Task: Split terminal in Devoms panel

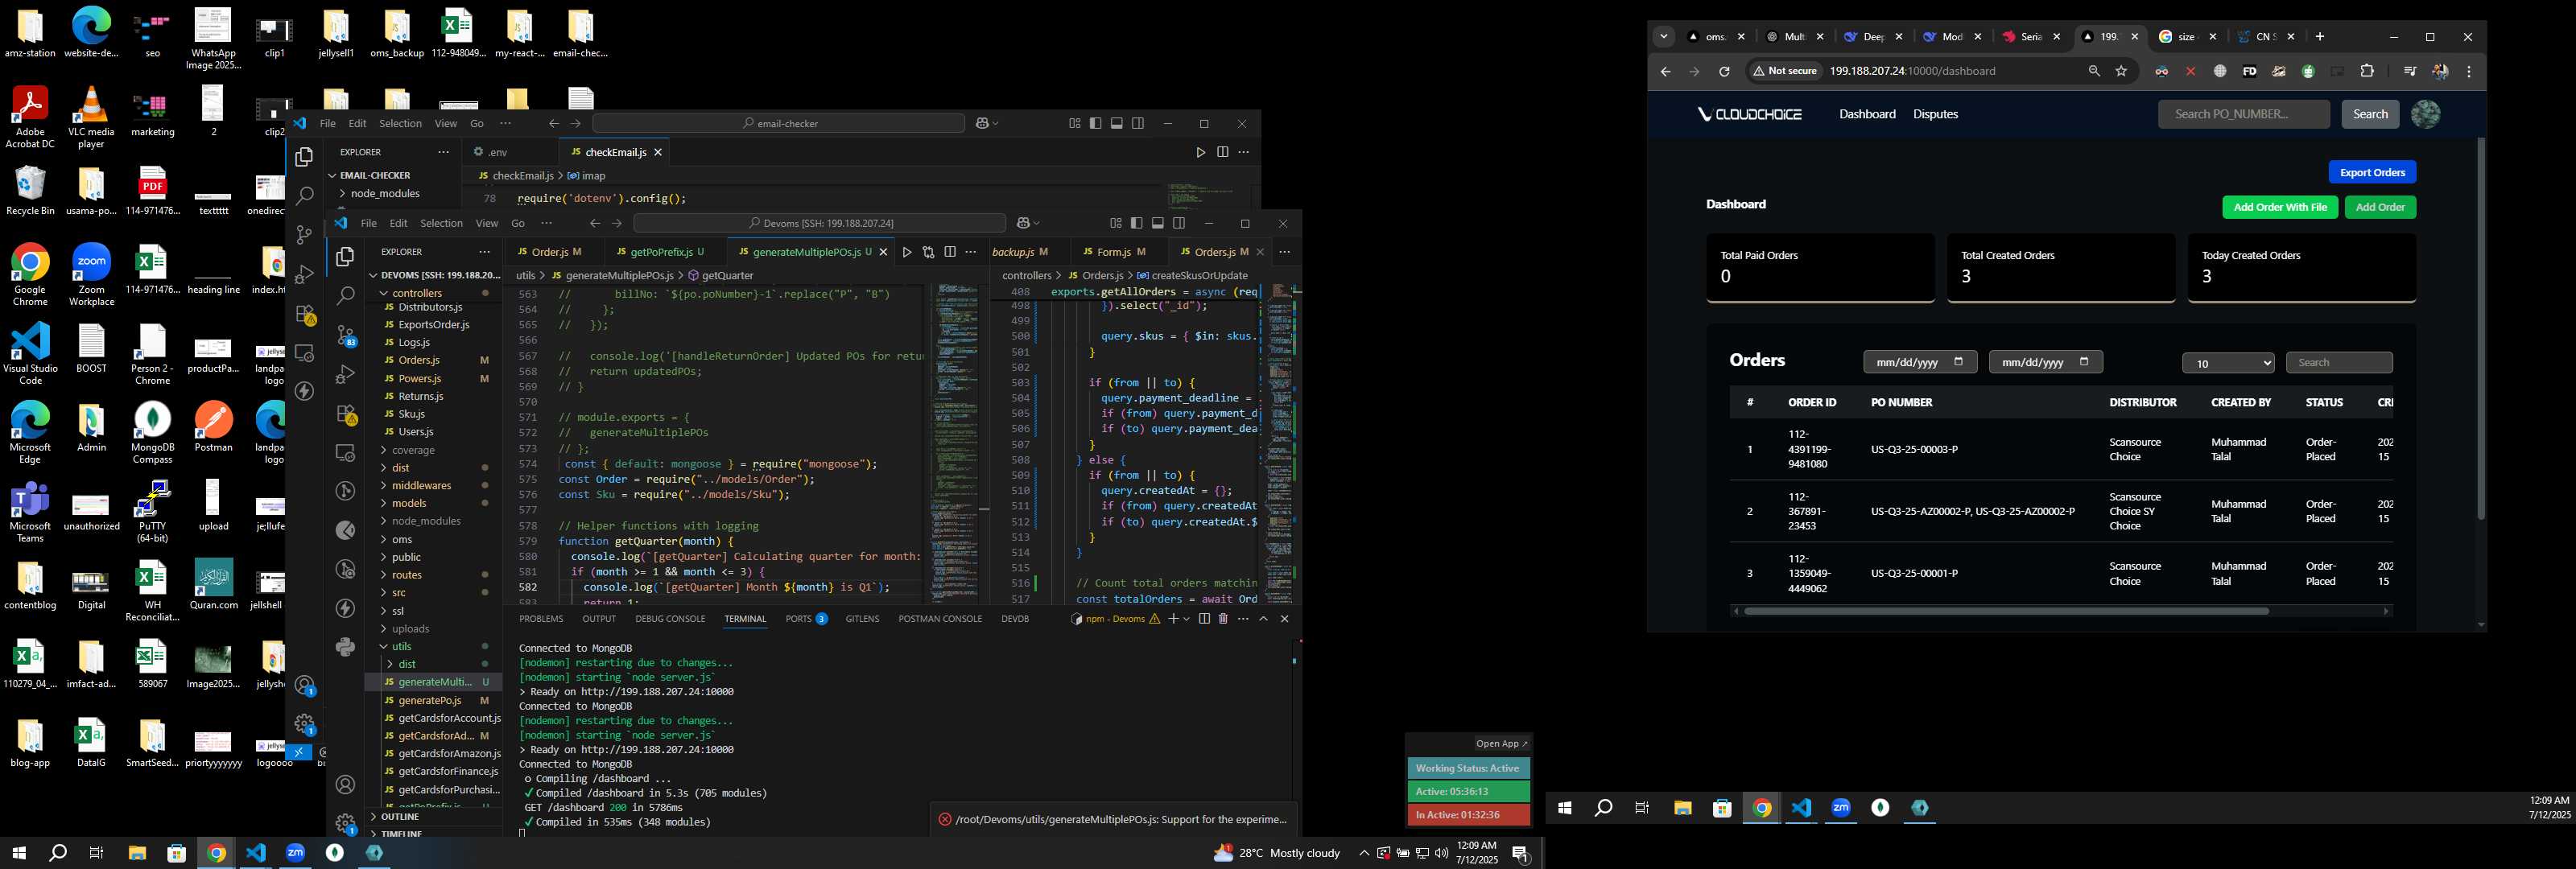Action: (1204, 619)
